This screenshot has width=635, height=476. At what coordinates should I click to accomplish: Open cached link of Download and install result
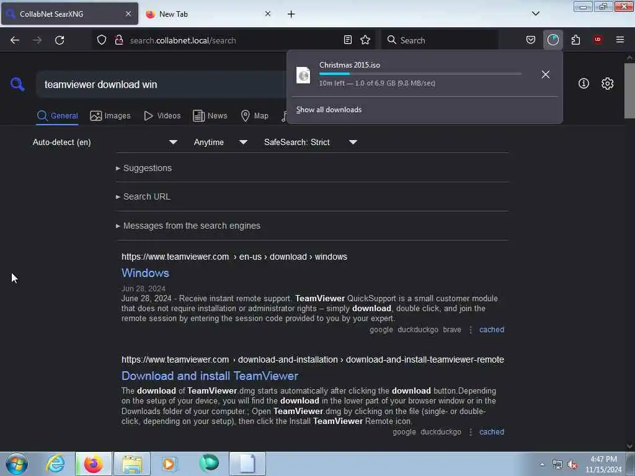coord(492,432)
